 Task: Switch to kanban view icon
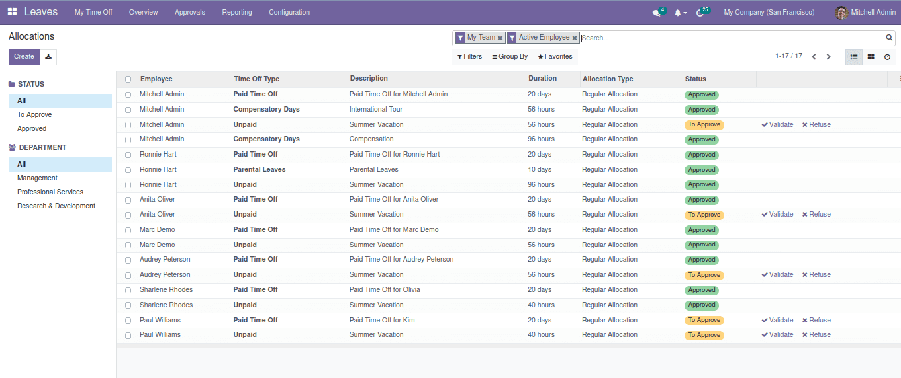pyautogui.click(x=871, y=57)
